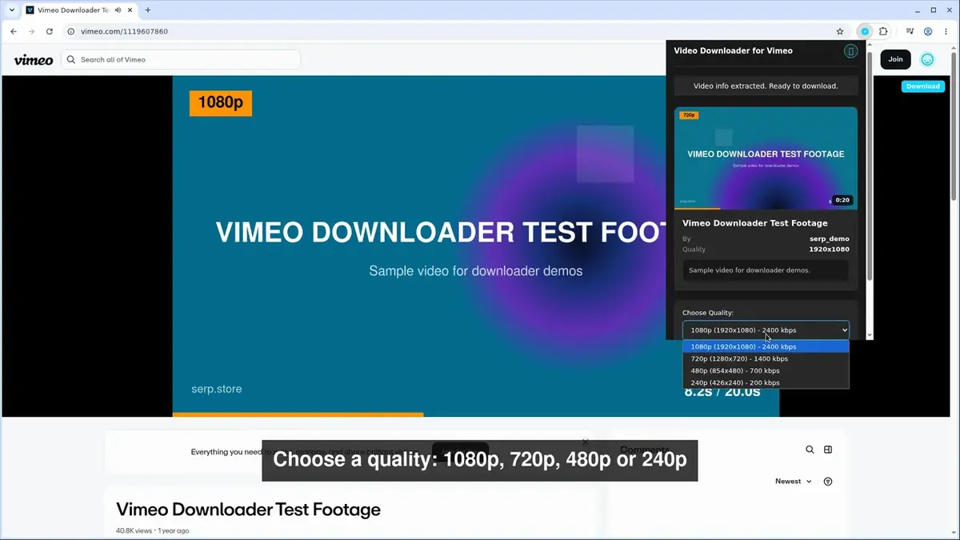
Task: Open the Chrome three-dot menu
Action: [946, 31]
